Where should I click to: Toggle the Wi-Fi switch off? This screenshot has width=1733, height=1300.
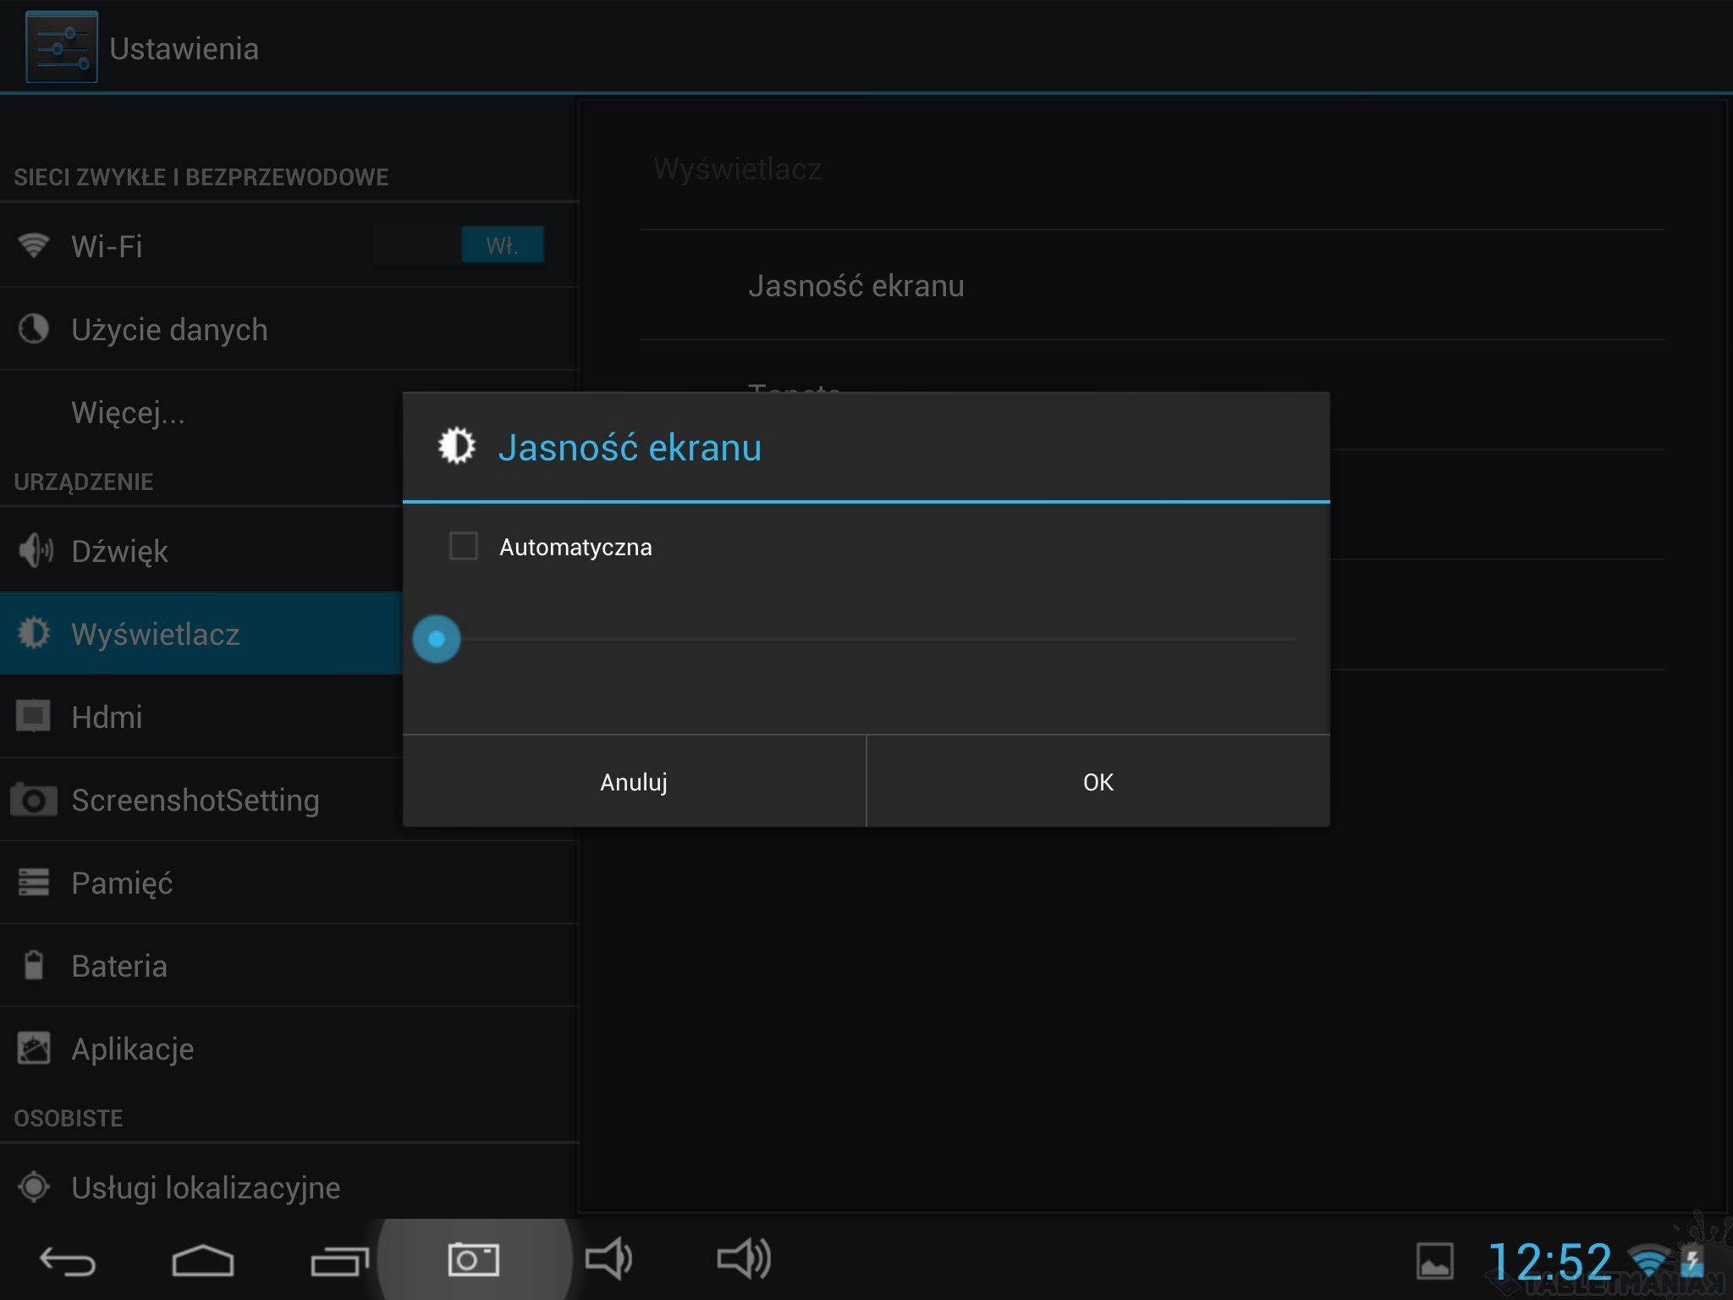tap(502, 245)
